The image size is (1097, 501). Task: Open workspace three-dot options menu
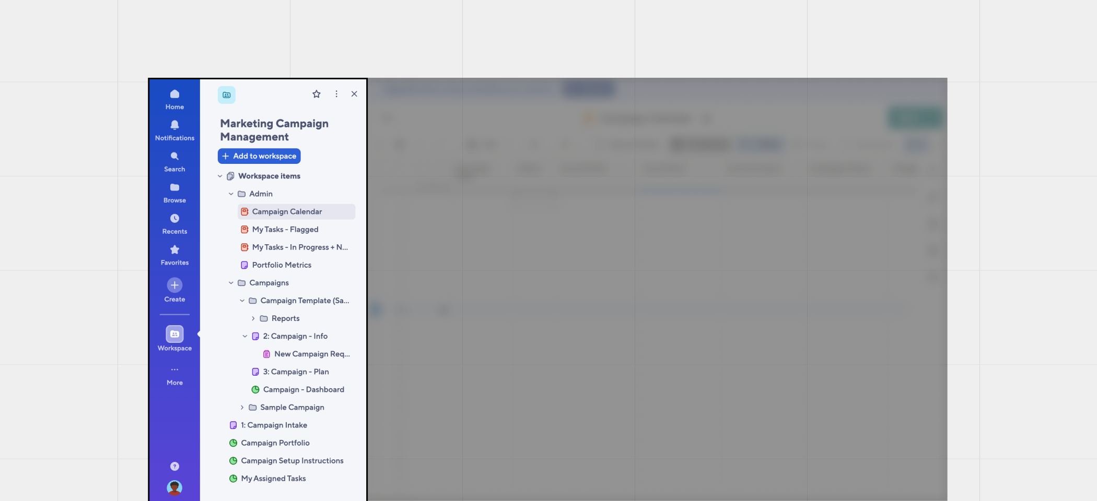pyautogui.click(x=336, y=94)
